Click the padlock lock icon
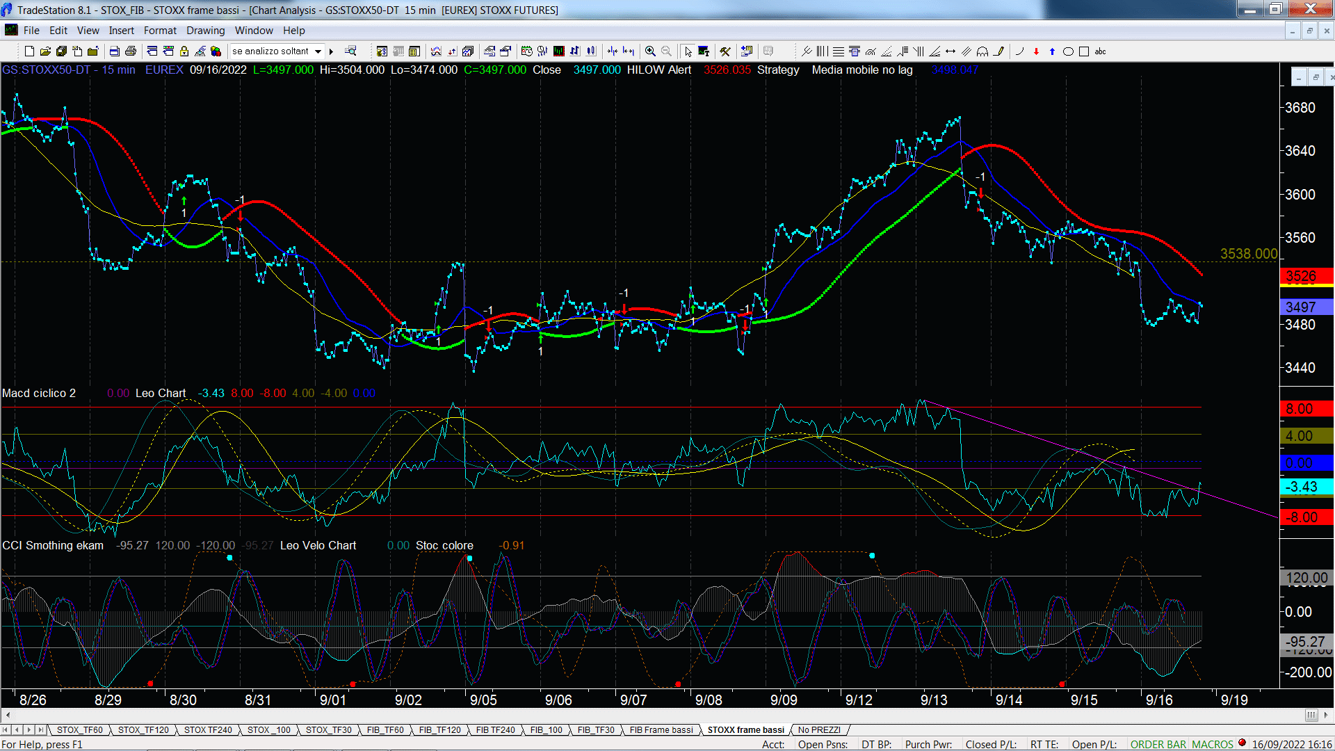The height and width of the screenshot is (751, 1335). pos(184,51)
